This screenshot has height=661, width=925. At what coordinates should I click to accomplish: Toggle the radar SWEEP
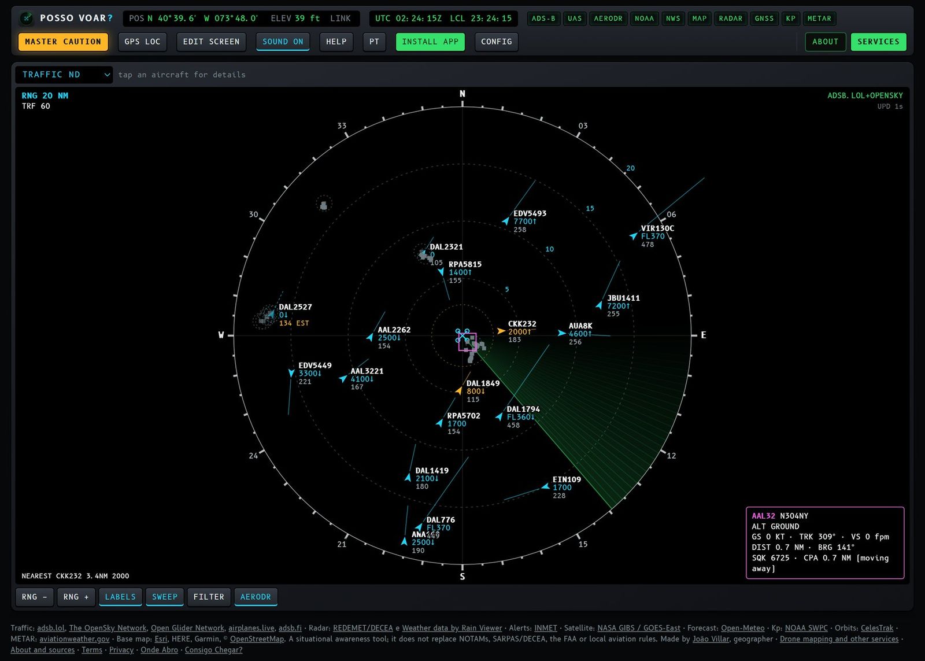pyautogui.click(x=165, y=597)
